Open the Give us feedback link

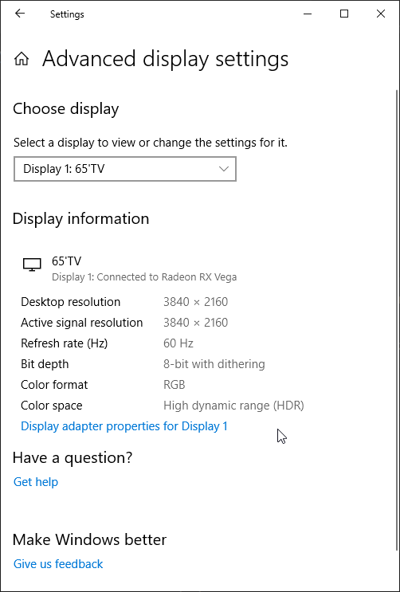[x=58, y=563]
